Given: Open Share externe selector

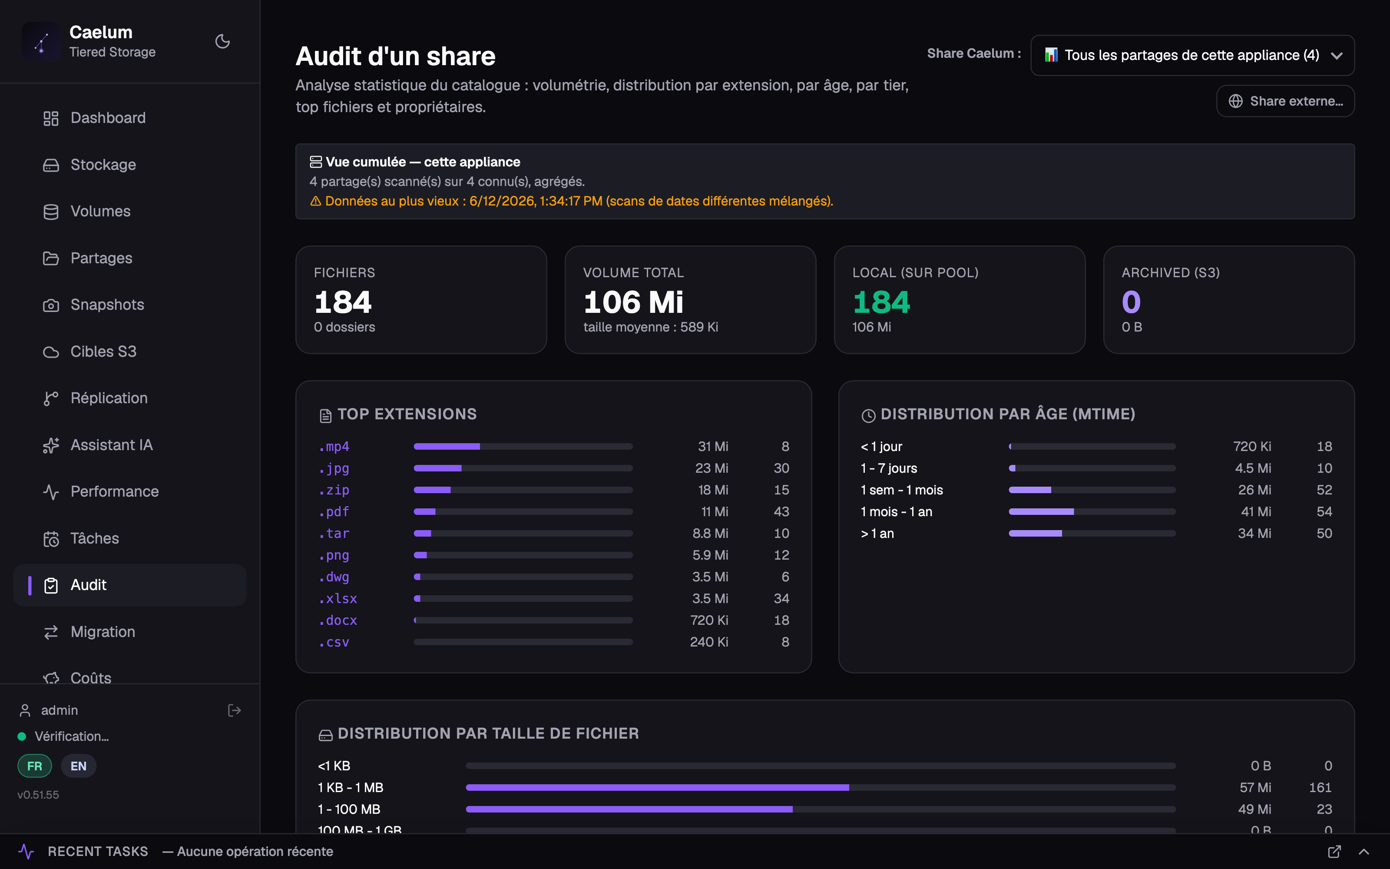Looking at the screenshot, I should [x=1285, y=101].
